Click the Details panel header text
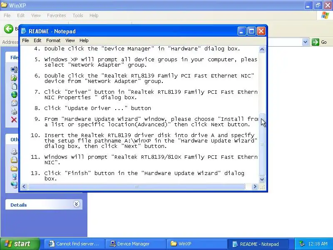 point(19,205)
